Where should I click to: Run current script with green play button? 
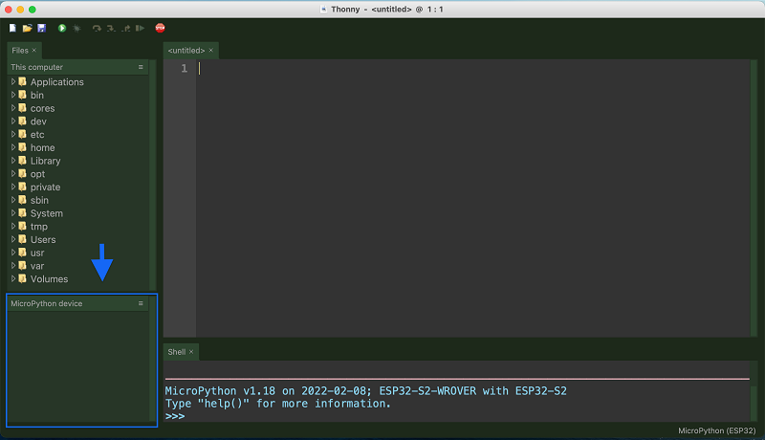(62, 29)
